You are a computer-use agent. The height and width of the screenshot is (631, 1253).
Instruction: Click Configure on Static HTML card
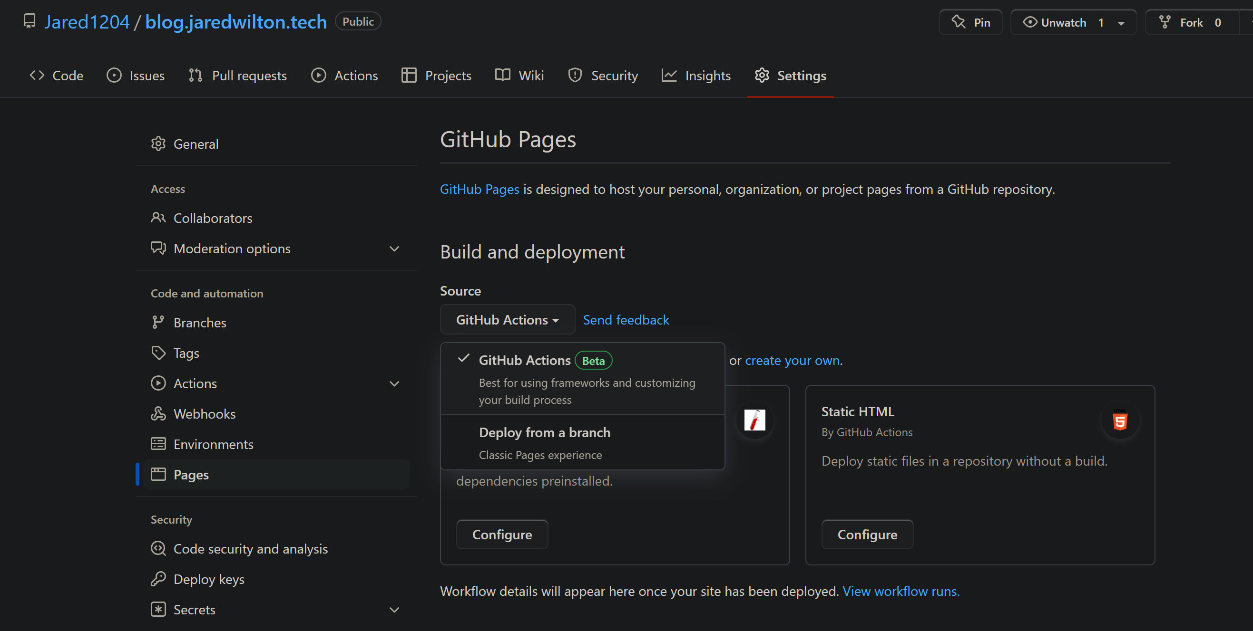tap(867, 535)
